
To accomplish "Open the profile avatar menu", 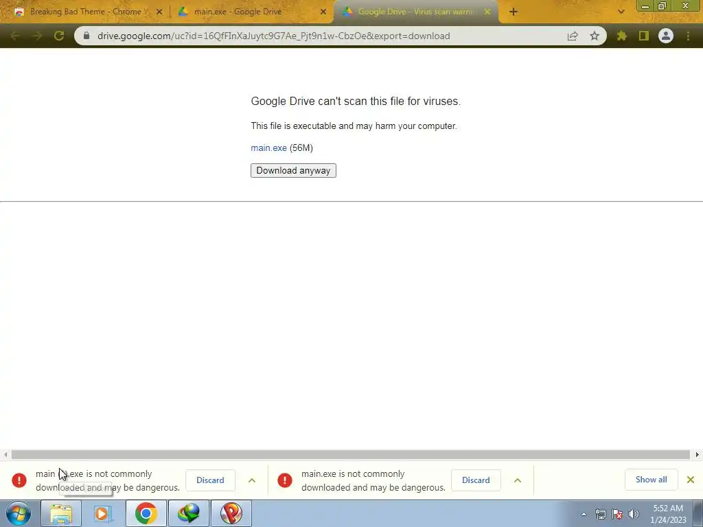I will (666, 36).
